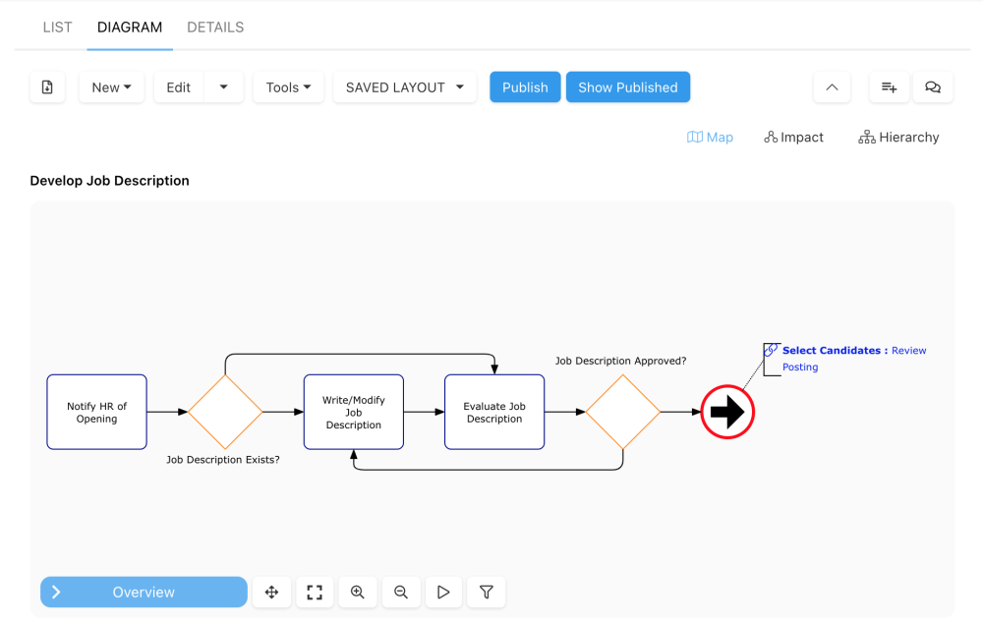Screen dimensions: 983x622
Task: Follow the Select Candidates link
Action: point(835,351)
